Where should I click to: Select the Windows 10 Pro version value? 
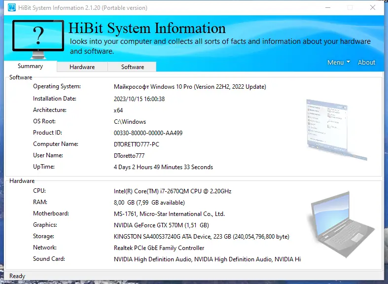(x=190, y=87)
